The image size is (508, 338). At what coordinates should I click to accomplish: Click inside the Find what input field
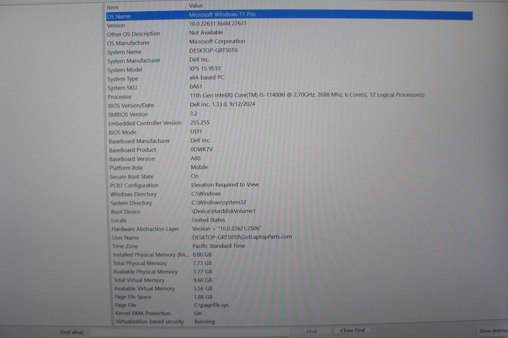click(x=190, y=333)
